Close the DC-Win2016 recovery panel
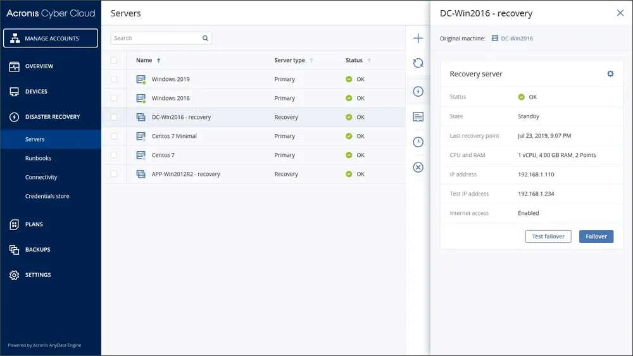The width and height of the screenshot is (633, 356). click(620, 13)
